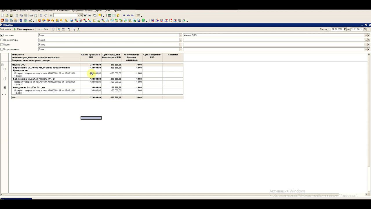Click the Find binoculars icon

(x=51, y=15)
